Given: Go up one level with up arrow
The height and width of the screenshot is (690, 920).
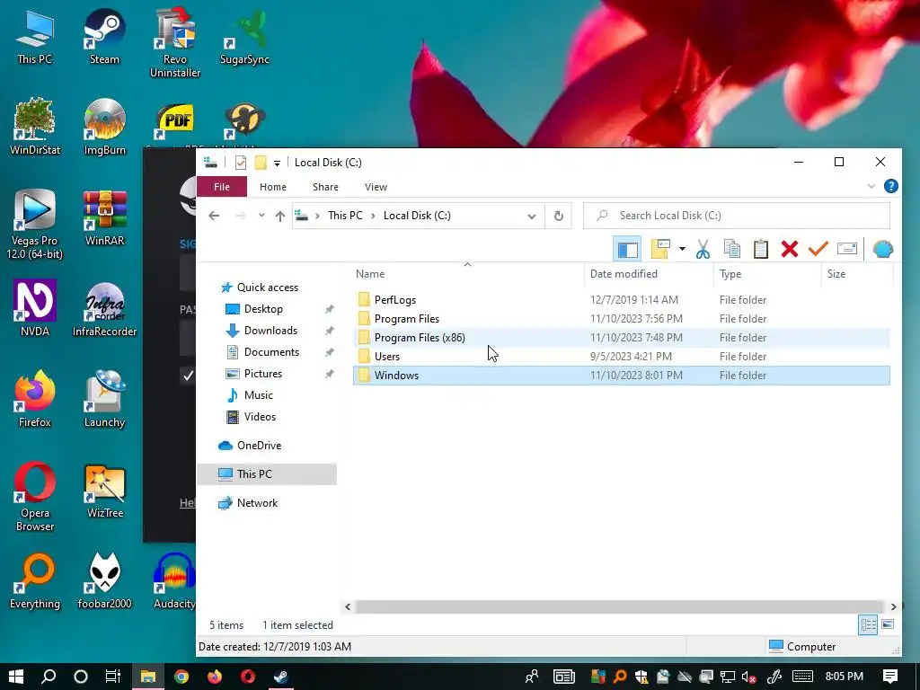Looking at the screenshot, I should coord(280,216).
